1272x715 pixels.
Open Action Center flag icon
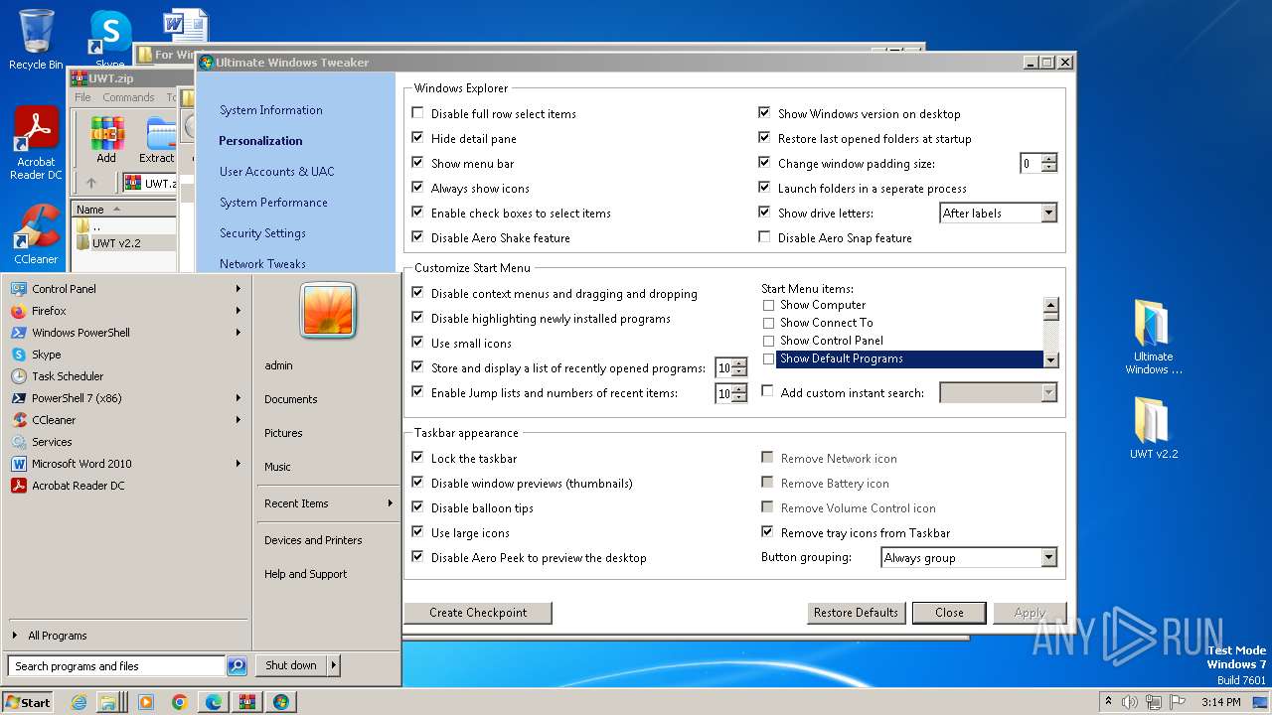click(1176, 702)
